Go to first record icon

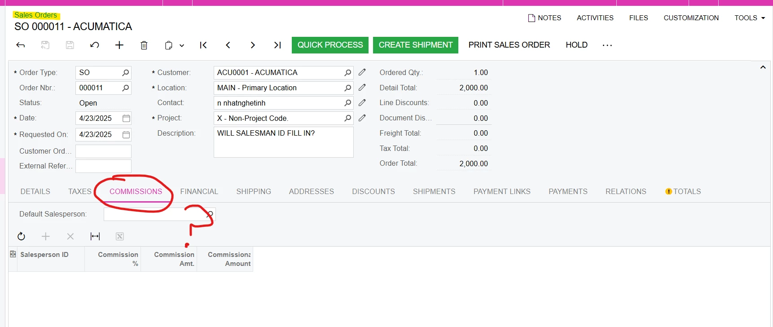pos(203,45)
